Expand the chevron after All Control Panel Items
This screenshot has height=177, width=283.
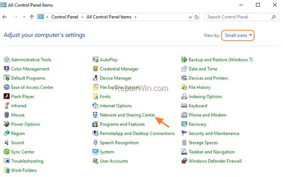[x=135, y=17]
